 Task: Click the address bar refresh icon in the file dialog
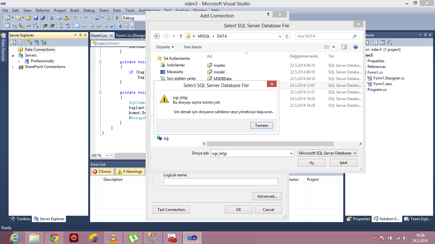point(287,36)
